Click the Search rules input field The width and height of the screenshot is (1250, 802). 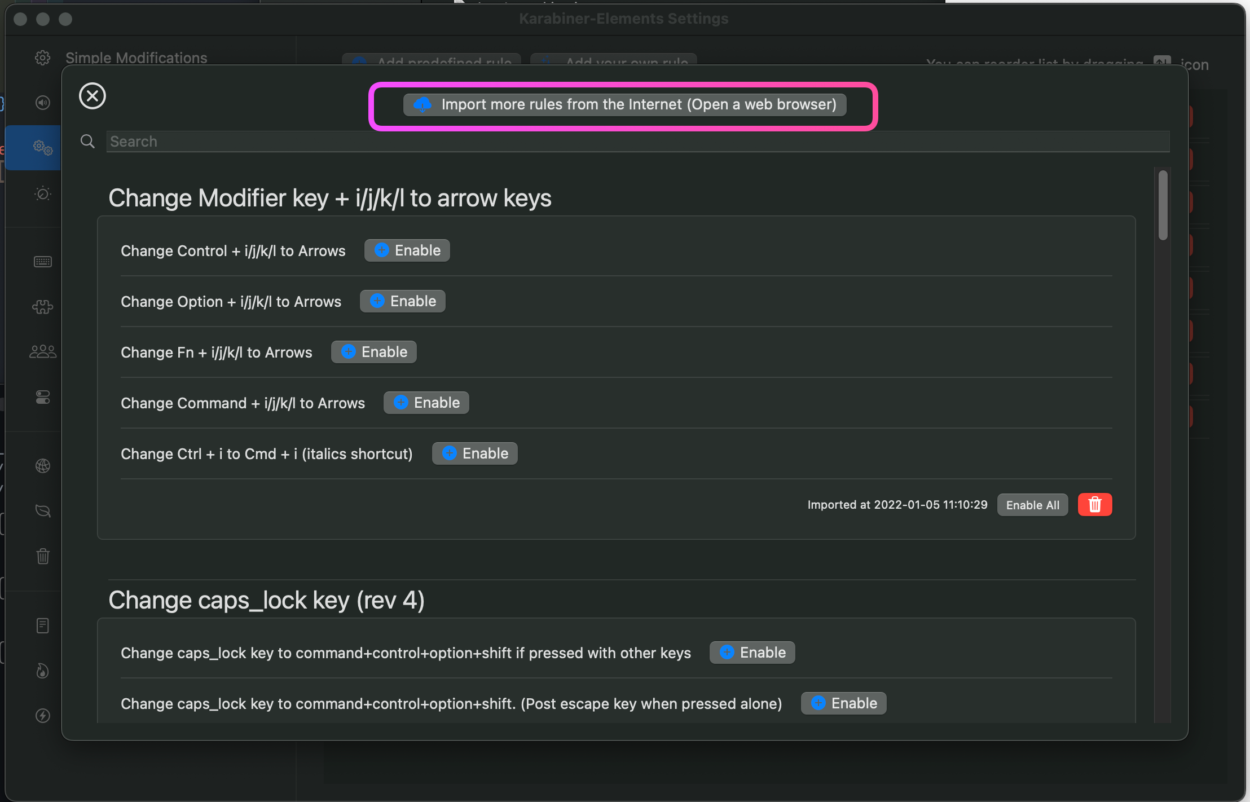[637, 142]
